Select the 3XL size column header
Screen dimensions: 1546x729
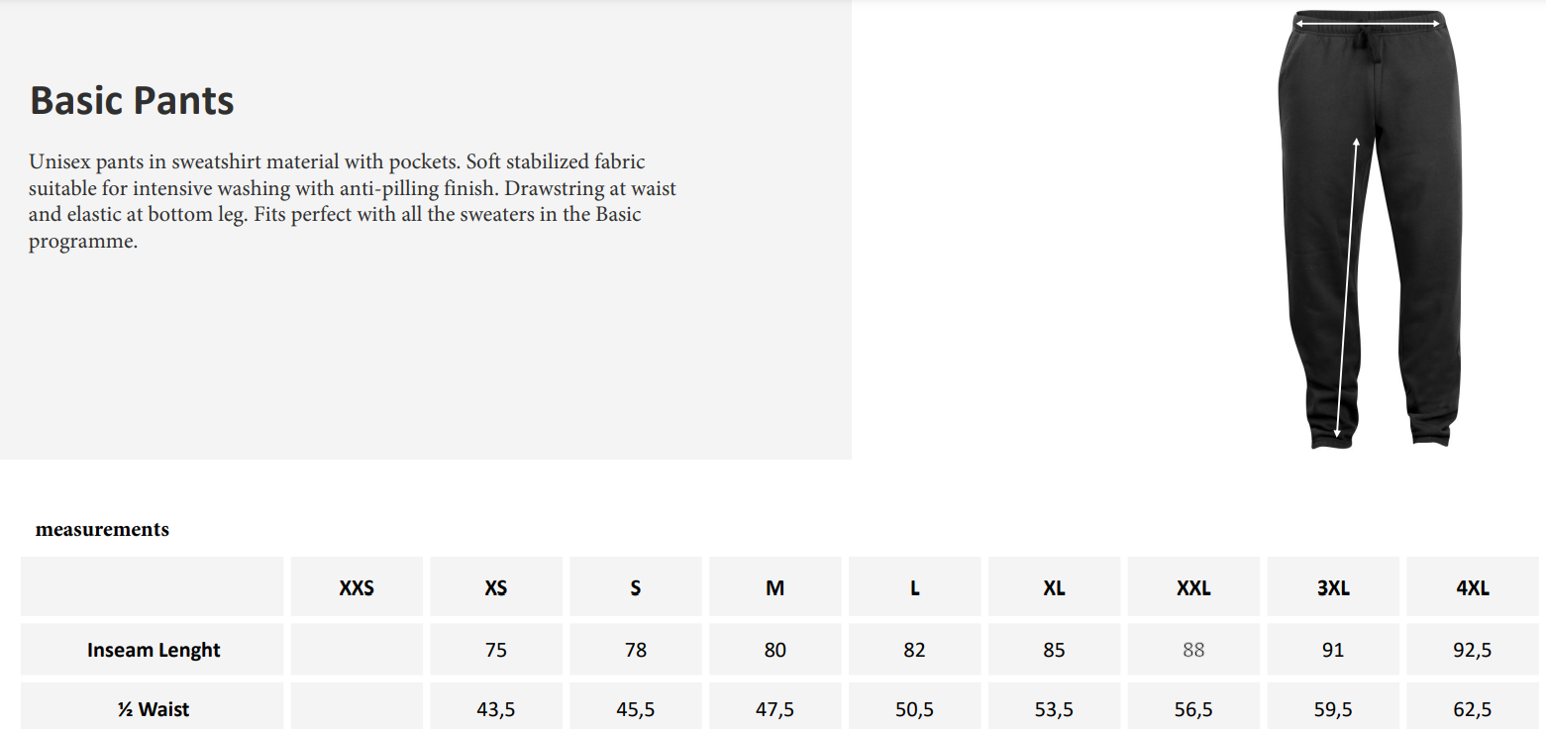(x=1333, y=587)
